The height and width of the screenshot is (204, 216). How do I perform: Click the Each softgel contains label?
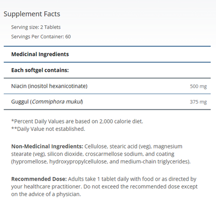click(x=40, y=70)
